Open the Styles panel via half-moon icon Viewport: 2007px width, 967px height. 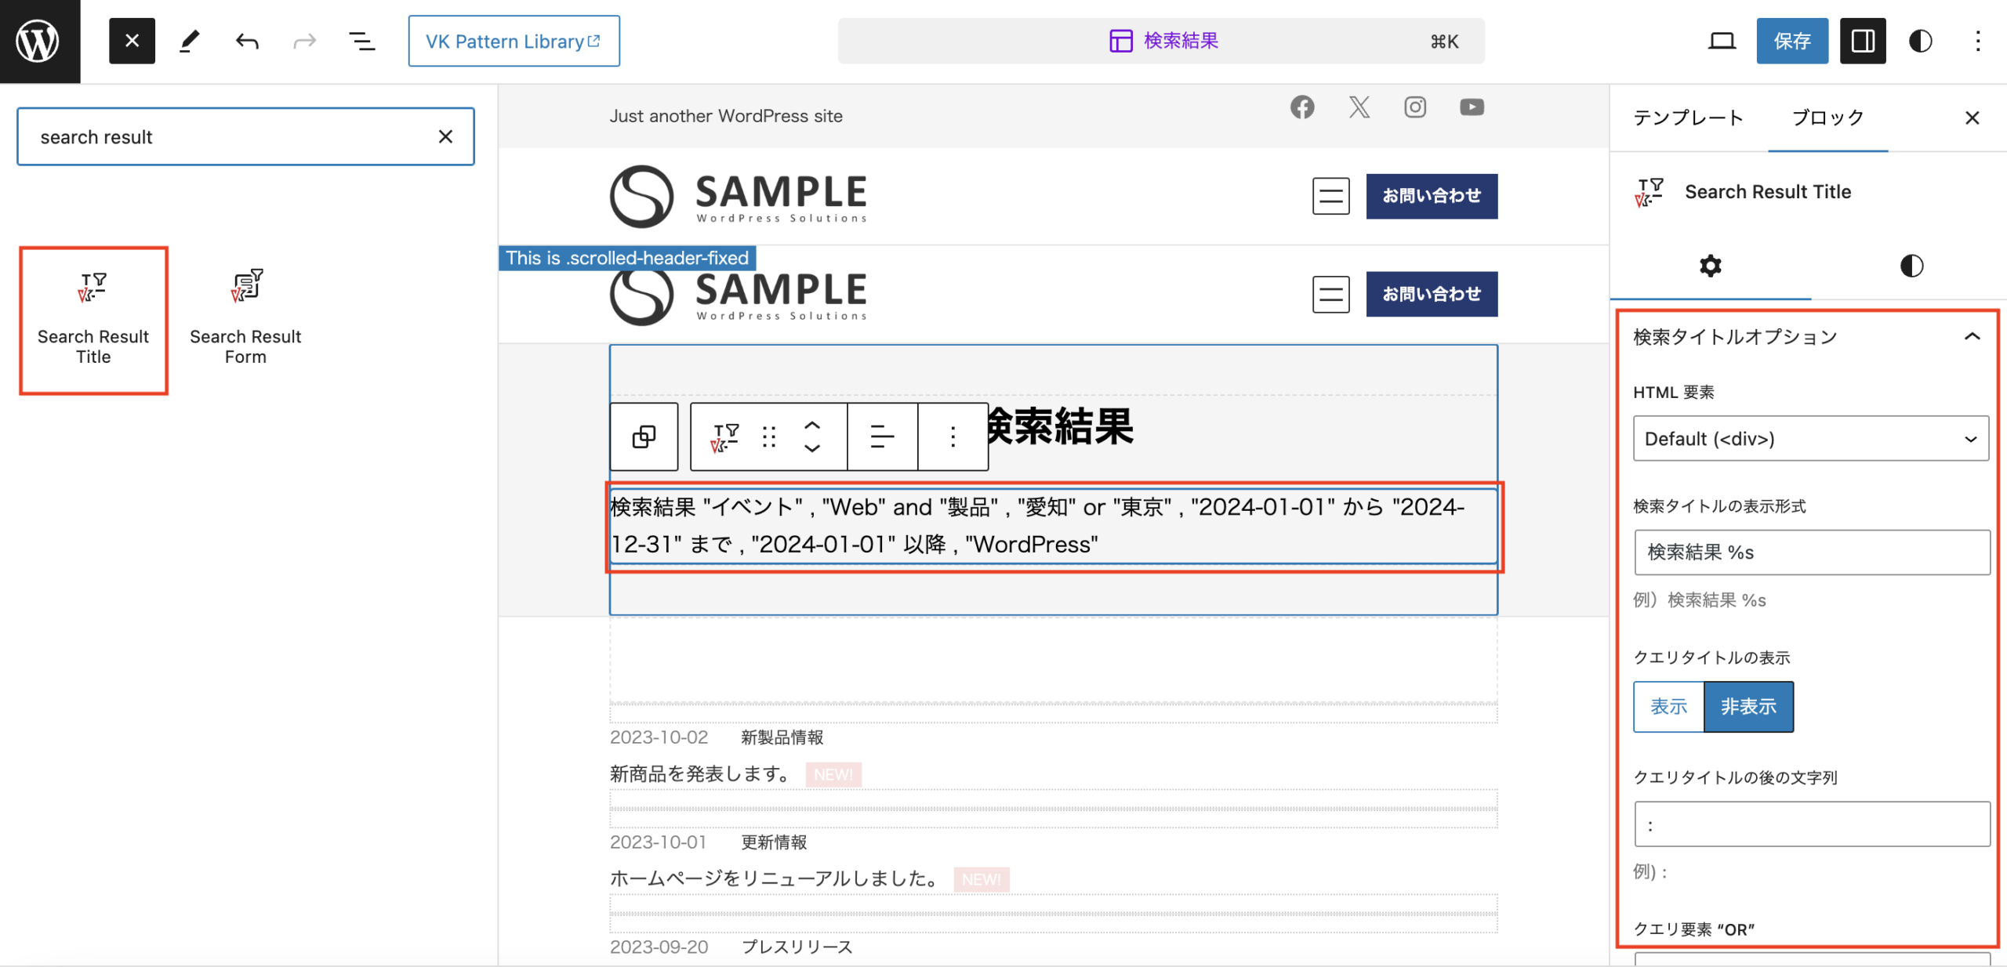pyautogui.click(x=1921, y=41)
